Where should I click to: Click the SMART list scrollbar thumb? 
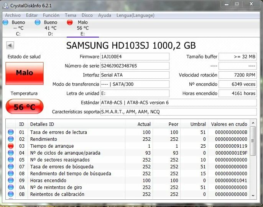click(x=253, y=141)
